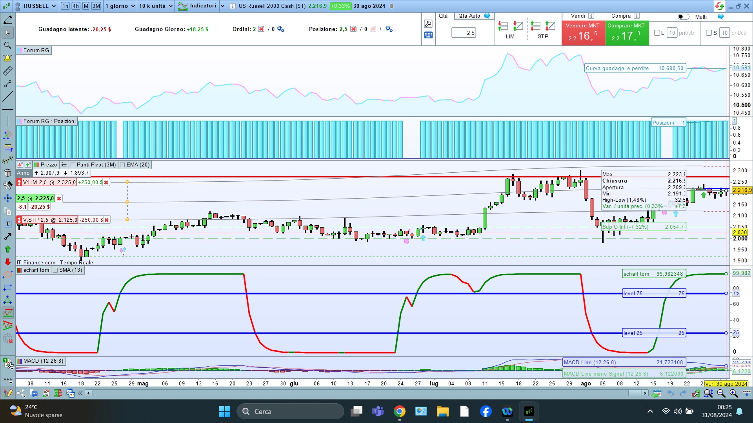Select the text T annotation tool
753x423 pixels.
[x=7, y=224]
